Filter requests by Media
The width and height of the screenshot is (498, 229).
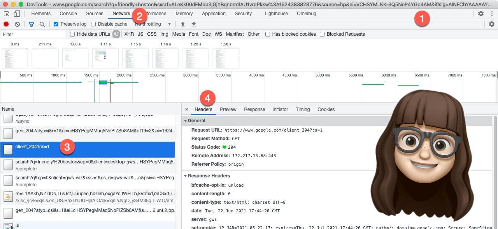[179, 34]
